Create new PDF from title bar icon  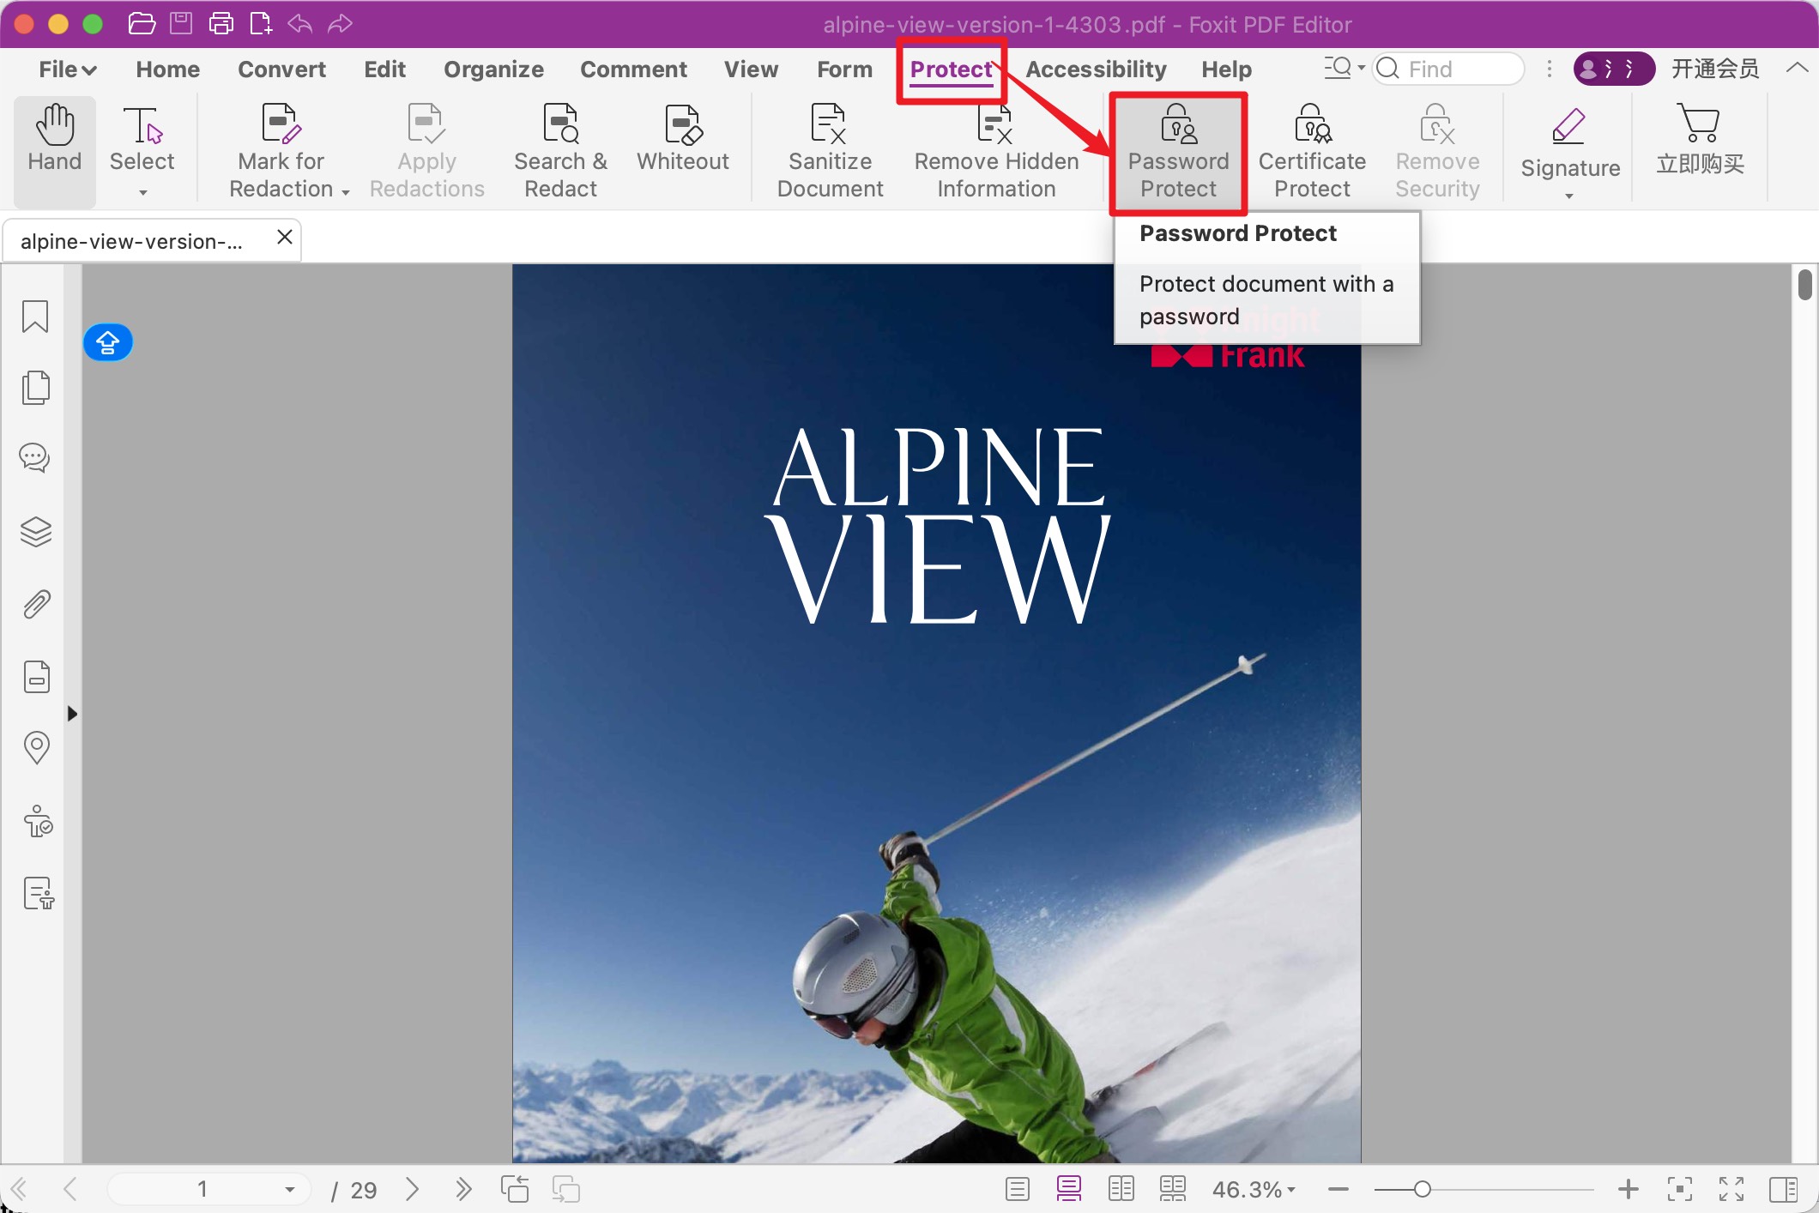point(260,23)
